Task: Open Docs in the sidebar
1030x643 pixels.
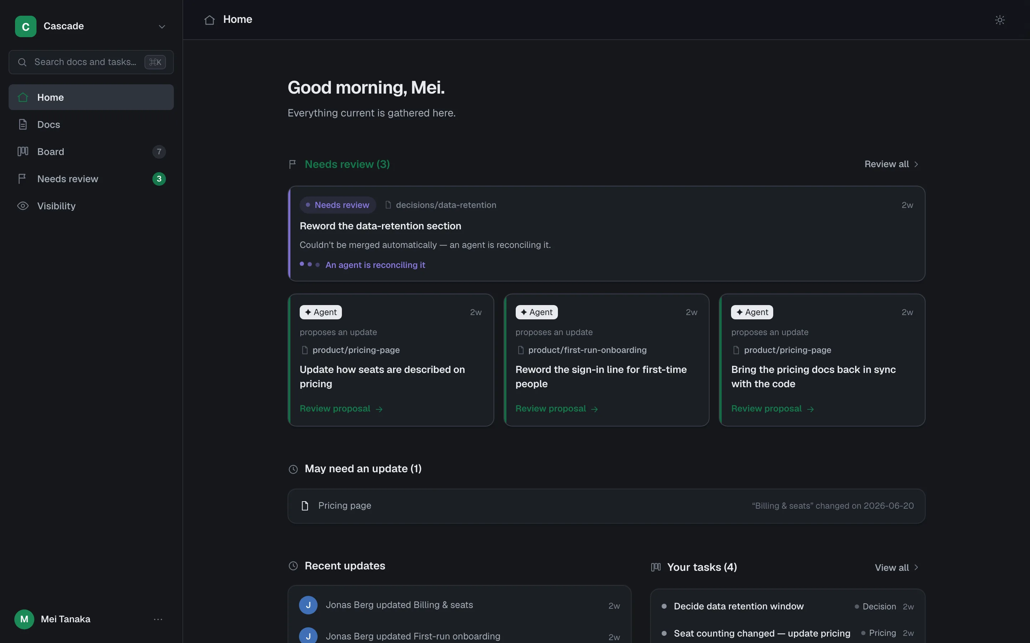Action: [91, 125]
